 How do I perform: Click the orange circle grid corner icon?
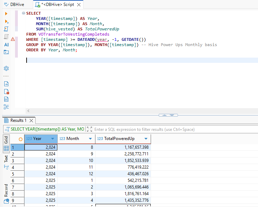[x=21, y=139]
